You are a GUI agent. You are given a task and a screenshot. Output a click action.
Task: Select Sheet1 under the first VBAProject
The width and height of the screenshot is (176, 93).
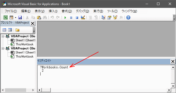coord(25,40)
